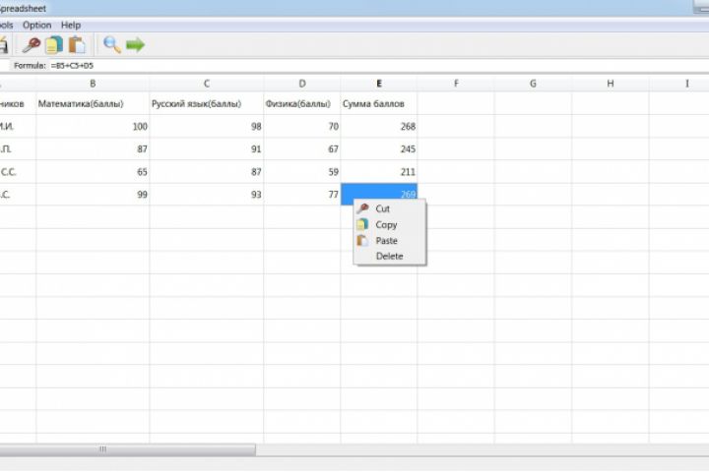
Task: Open the Option menu
Action: (x=37, y=26)
